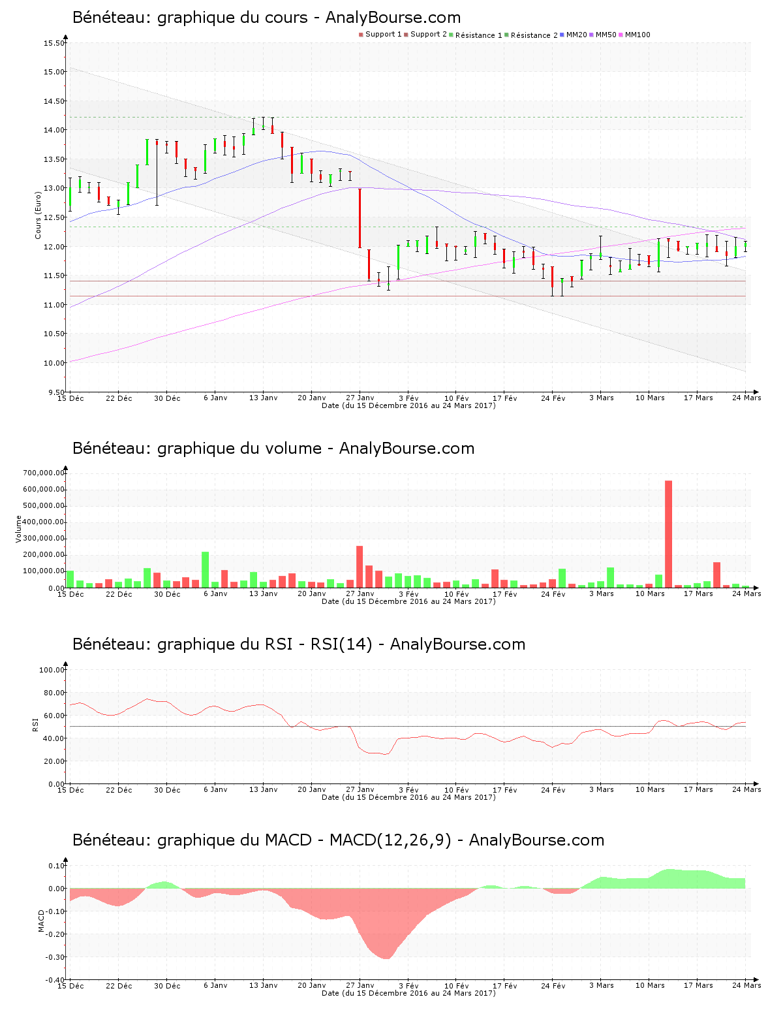The height and width of the screenshot is (1012, 783).
Task: Click '3 Fév' date on MACD chart
Action: pos(408,985)
